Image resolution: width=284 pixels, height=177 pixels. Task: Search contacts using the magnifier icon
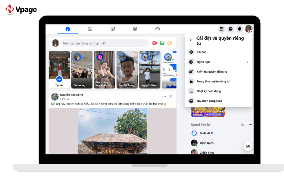pyautogui.click(x=243, y=125)
